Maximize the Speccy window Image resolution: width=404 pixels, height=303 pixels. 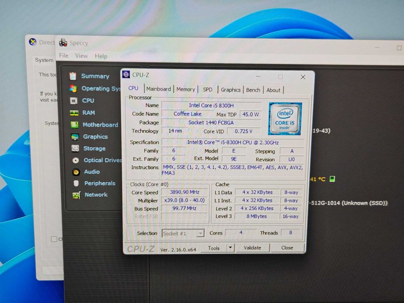[x=399, y=48]
